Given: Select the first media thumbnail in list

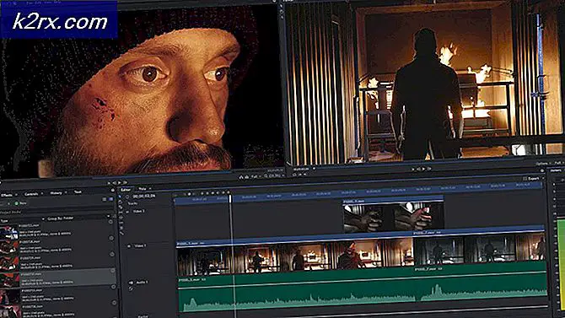Looking at the screenshot, I should [x=9, y=233].
